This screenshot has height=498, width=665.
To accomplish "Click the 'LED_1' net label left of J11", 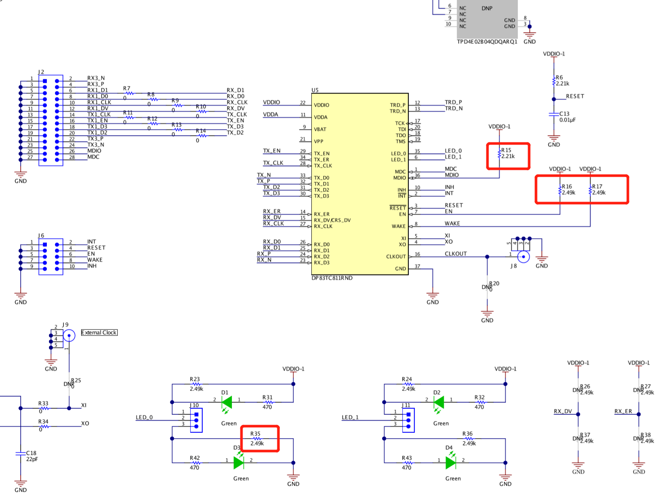I will pyautogui.click(x=350, y=417).
